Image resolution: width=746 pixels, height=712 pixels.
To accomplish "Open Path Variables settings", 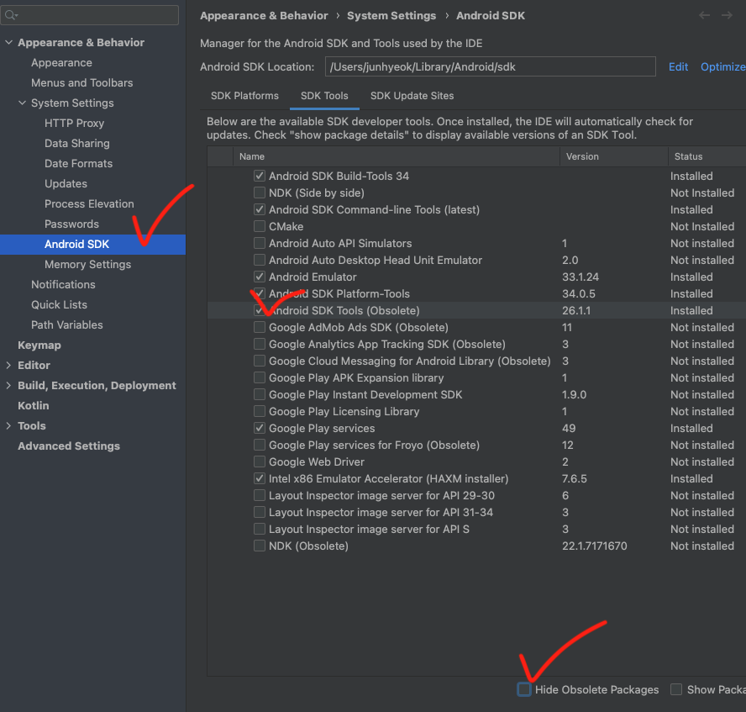I will (66, 325).
